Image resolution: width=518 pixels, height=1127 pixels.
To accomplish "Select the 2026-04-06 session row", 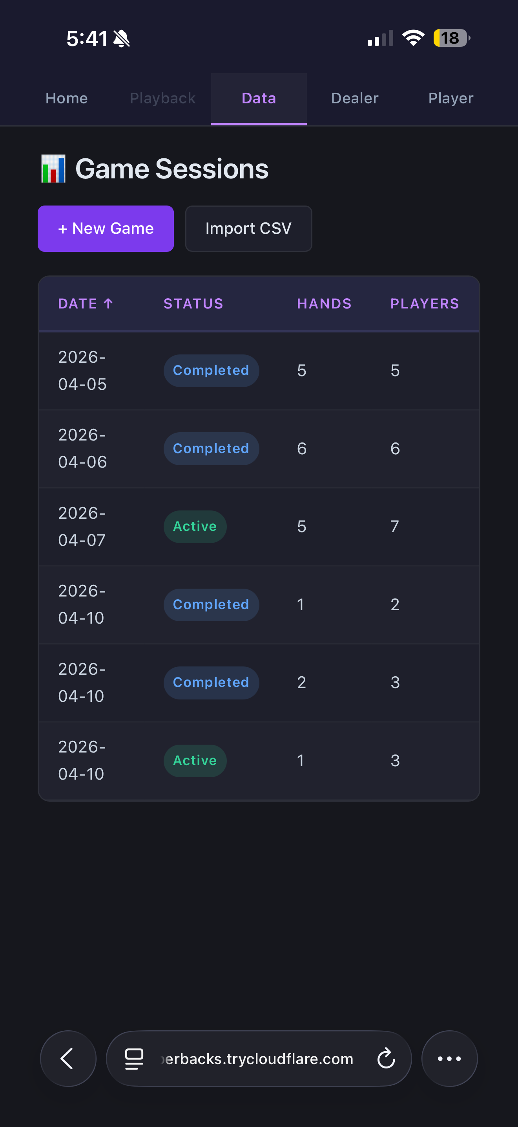I will (x=259, y=448).
